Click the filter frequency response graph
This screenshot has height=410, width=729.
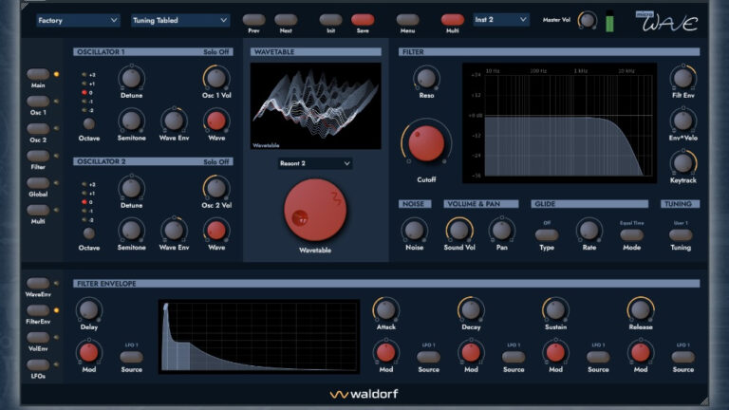click(x=559, y=122)
